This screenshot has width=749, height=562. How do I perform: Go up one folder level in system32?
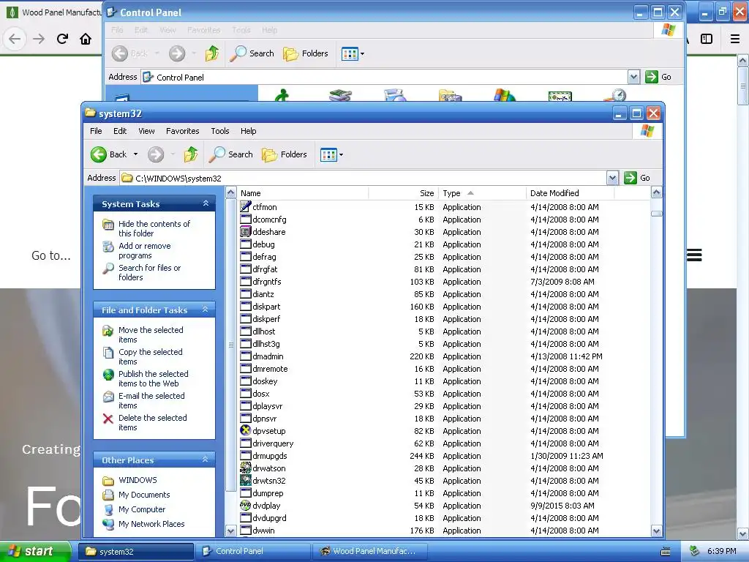coord(191,154)
